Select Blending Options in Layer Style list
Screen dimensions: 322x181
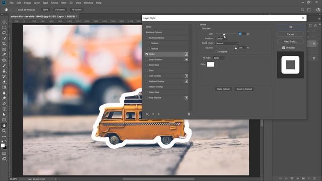point(154,32)
